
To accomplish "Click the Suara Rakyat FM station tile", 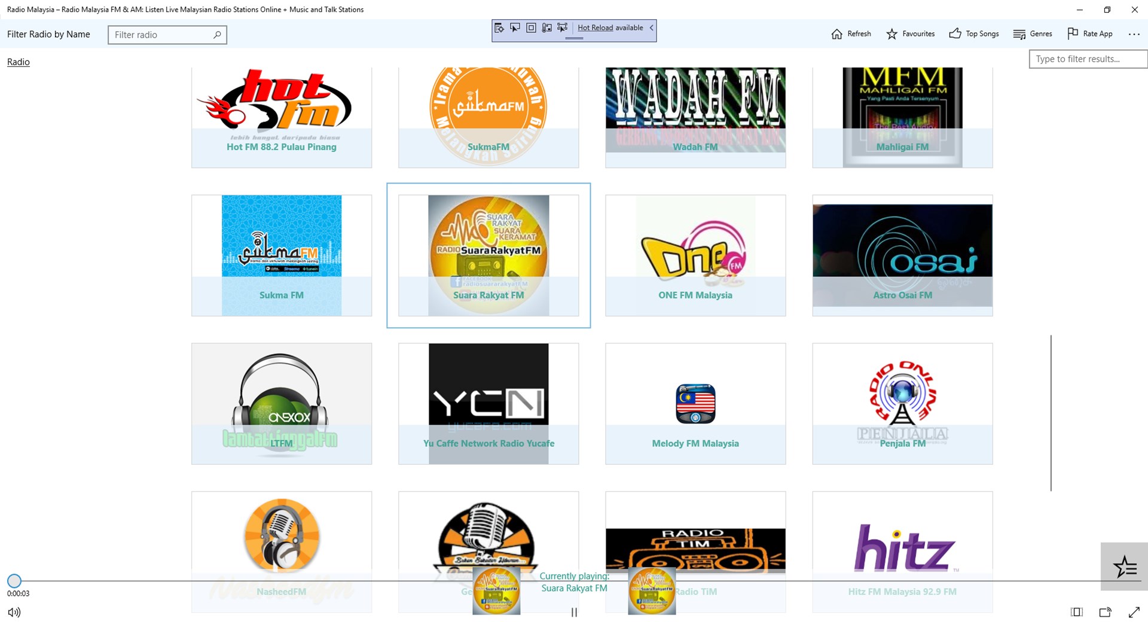I will click(x=488, y=255).
